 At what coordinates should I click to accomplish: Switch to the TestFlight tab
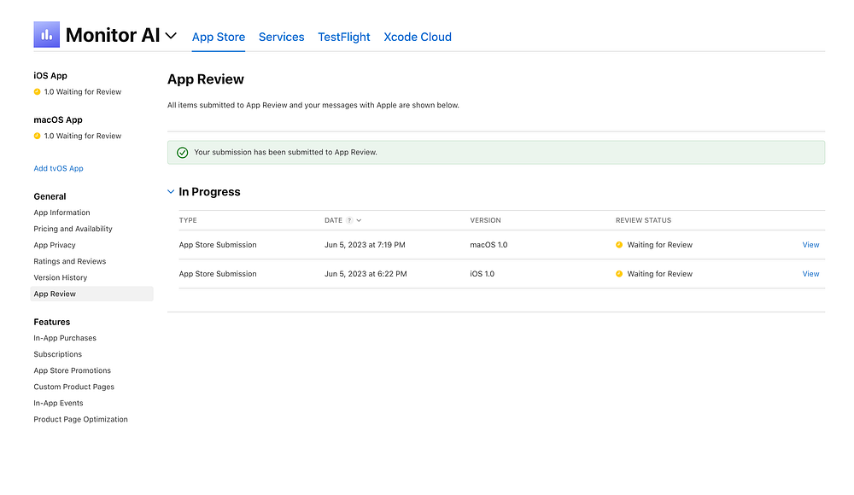[343, 37]
